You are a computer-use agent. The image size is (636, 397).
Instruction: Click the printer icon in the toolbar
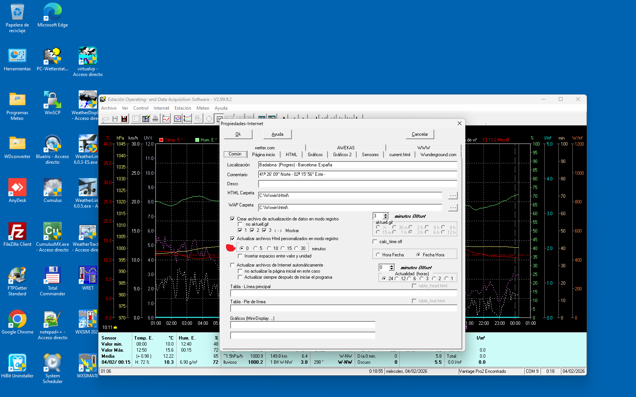coord(155,119)
